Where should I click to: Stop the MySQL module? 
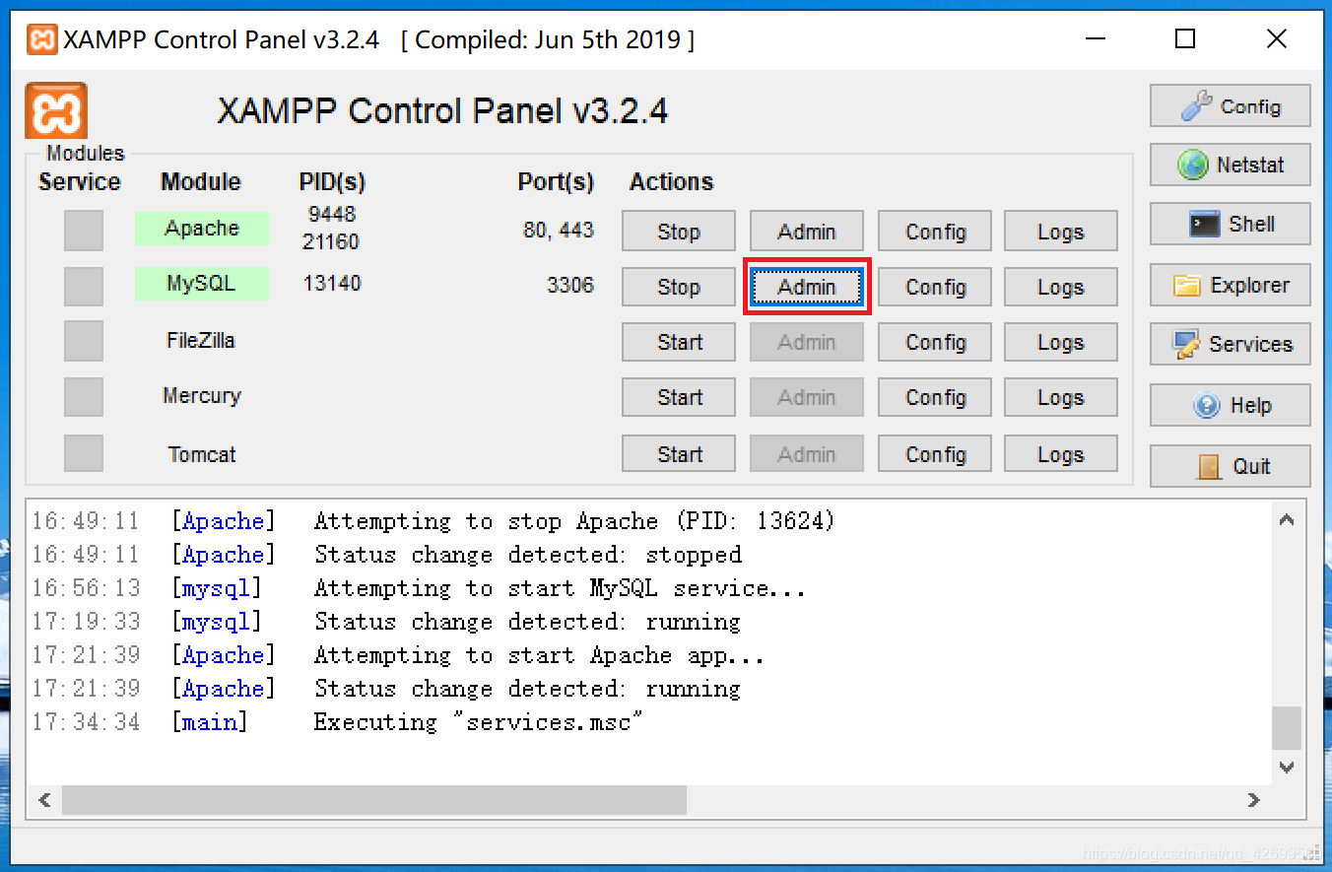click(679, 287)
